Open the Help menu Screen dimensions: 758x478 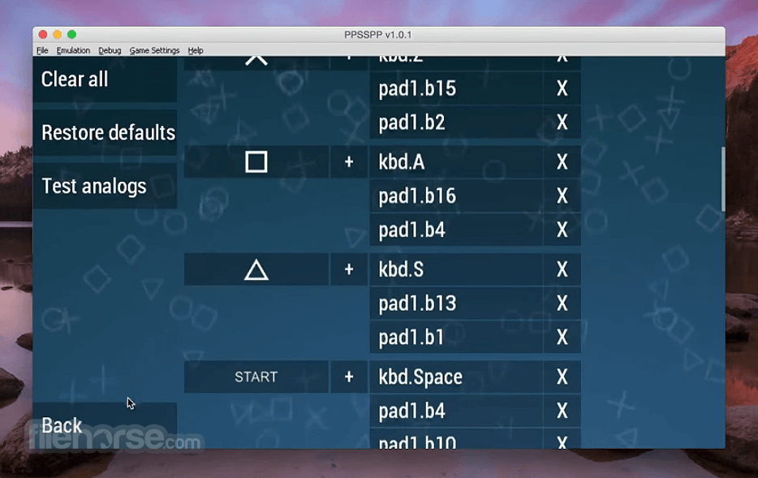[196, 50]
